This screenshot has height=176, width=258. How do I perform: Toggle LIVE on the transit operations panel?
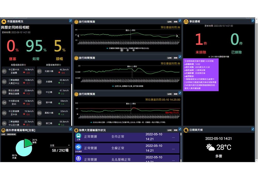coord(169,130)
